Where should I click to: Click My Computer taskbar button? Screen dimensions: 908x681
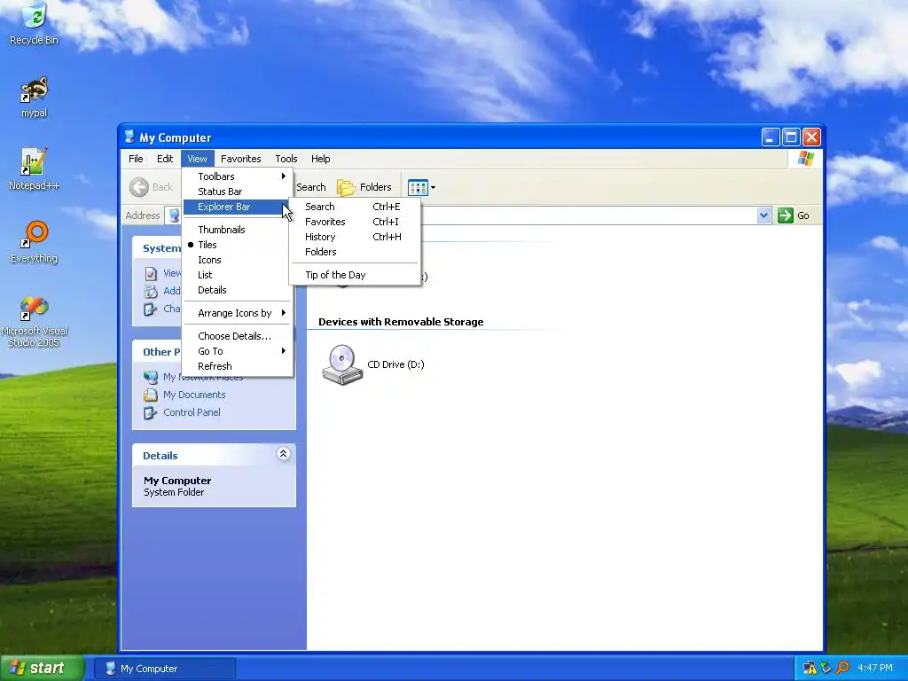(165, 669)
